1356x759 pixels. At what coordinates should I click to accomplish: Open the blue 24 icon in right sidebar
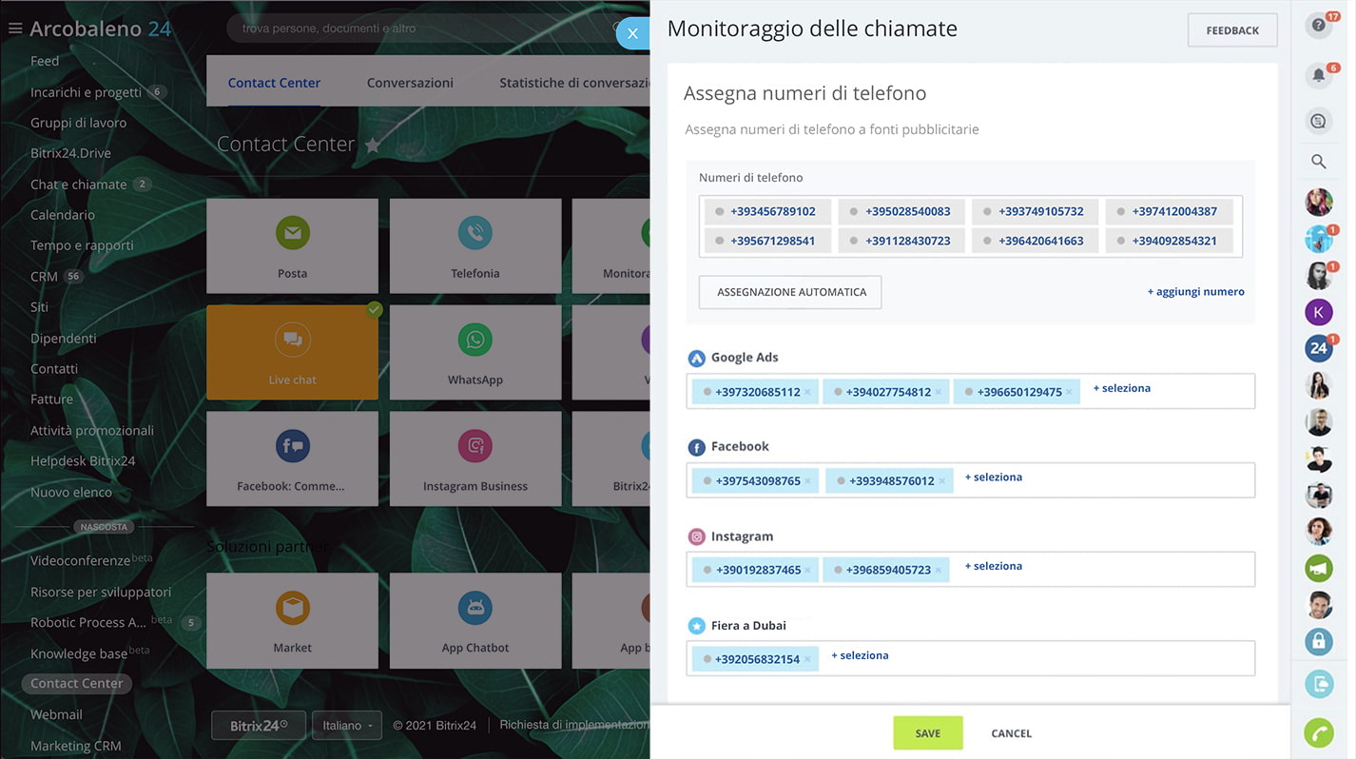point(1318,348)
